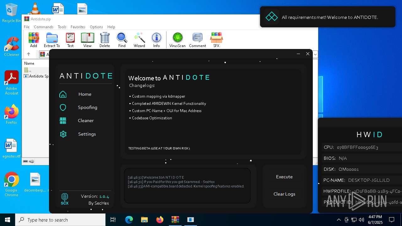
Task: Open the Commands menu in WinRAR
Action: [x=44, y=27]
